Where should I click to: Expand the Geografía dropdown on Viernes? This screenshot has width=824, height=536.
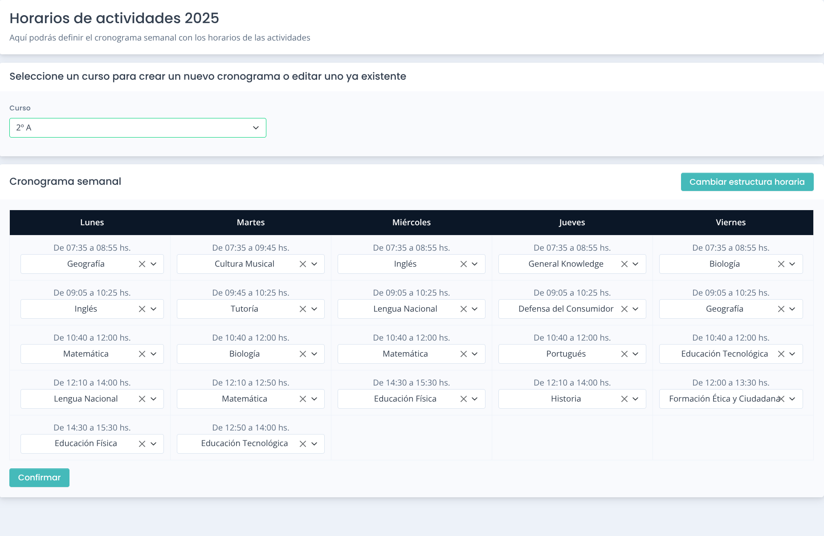pos(793,309)
